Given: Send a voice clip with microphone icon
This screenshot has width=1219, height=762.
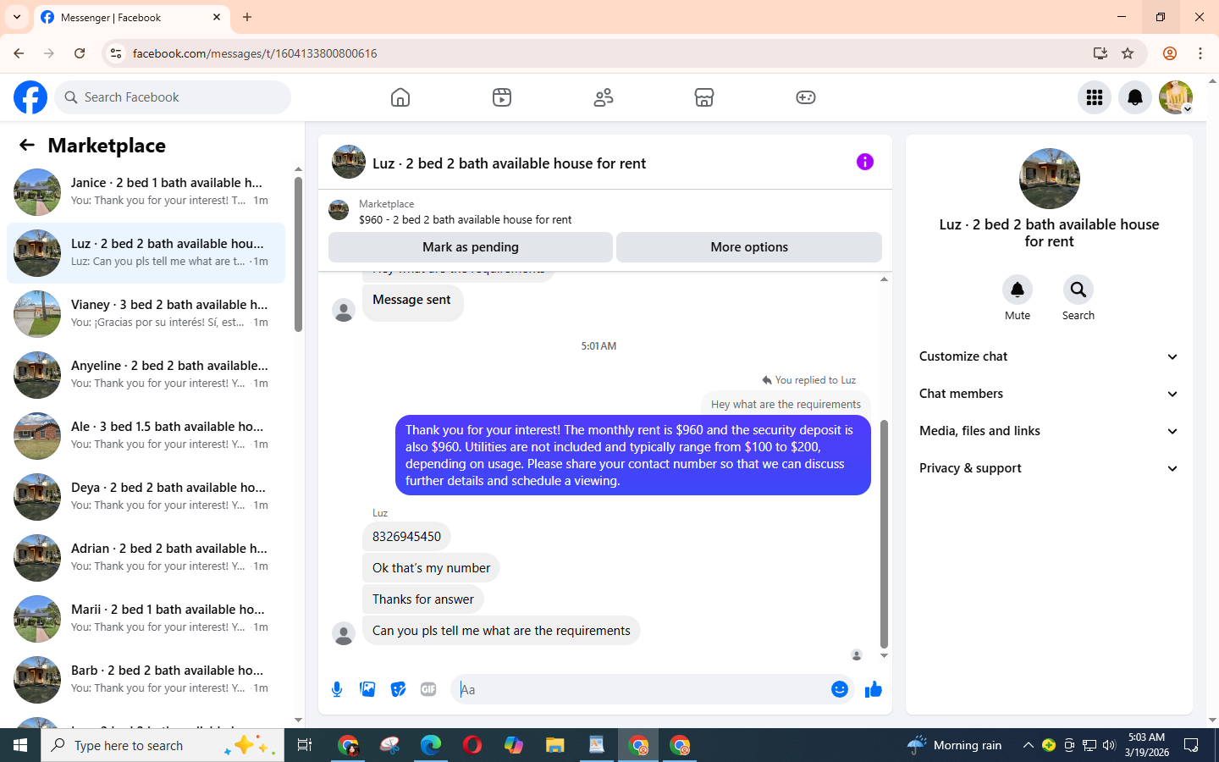Looking at the screenshot, I should point(337,689).
